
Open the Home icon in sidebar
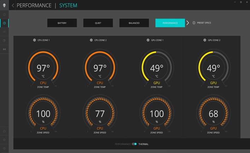click(4, 15)
